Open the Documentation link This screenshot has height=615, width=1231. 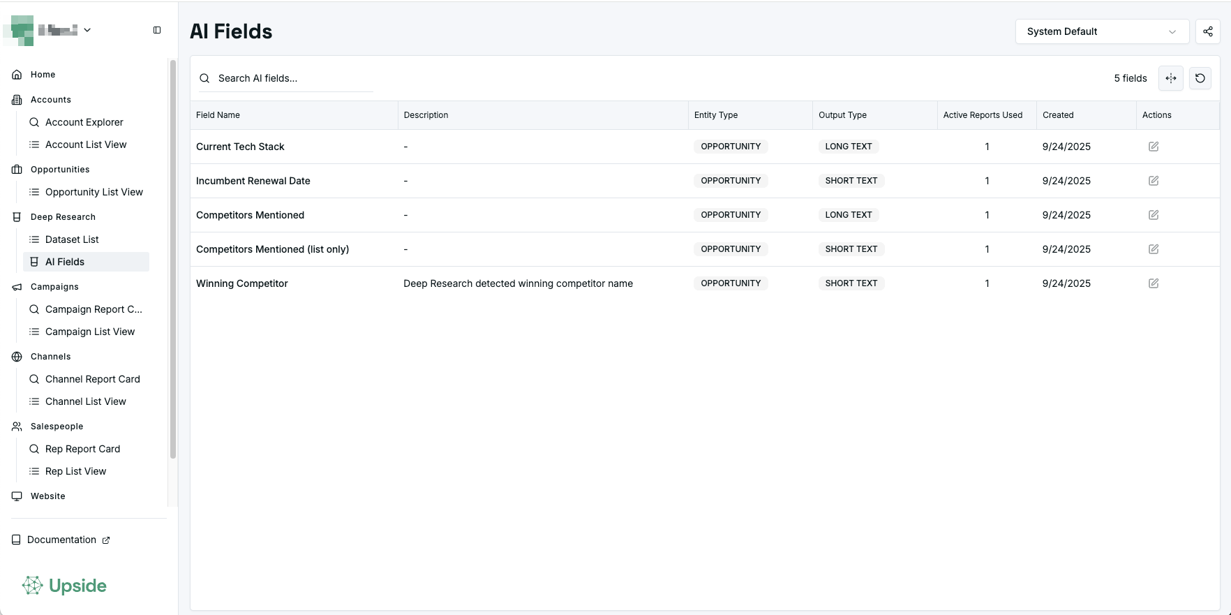point(61,540)
